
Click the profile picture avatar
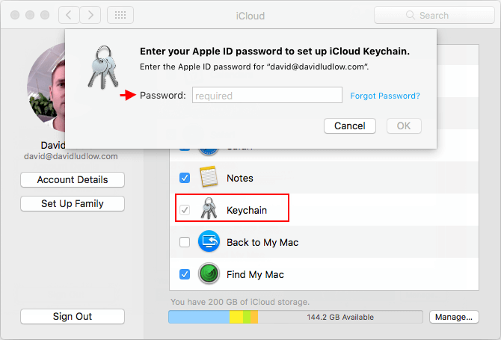click(x=46, y=87)
